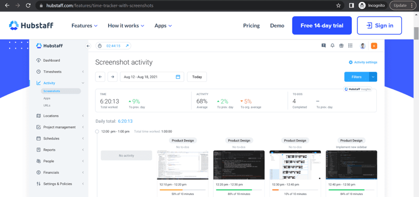Open the 12:20 pm - 12:30 pm screenshot

pos(239,165)
